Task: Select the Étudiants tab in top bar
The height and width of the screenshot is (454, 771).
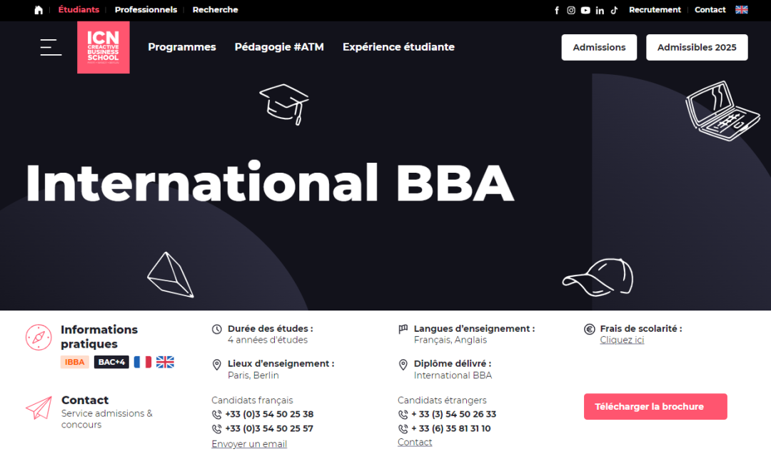Action: coord(79,10)
